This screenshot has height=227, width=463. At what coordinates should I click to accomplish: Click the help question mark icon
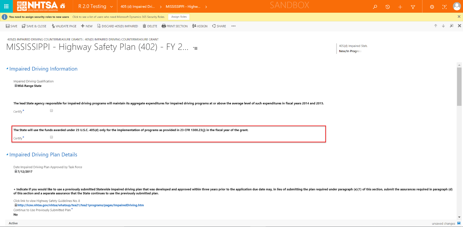point(445,7)
